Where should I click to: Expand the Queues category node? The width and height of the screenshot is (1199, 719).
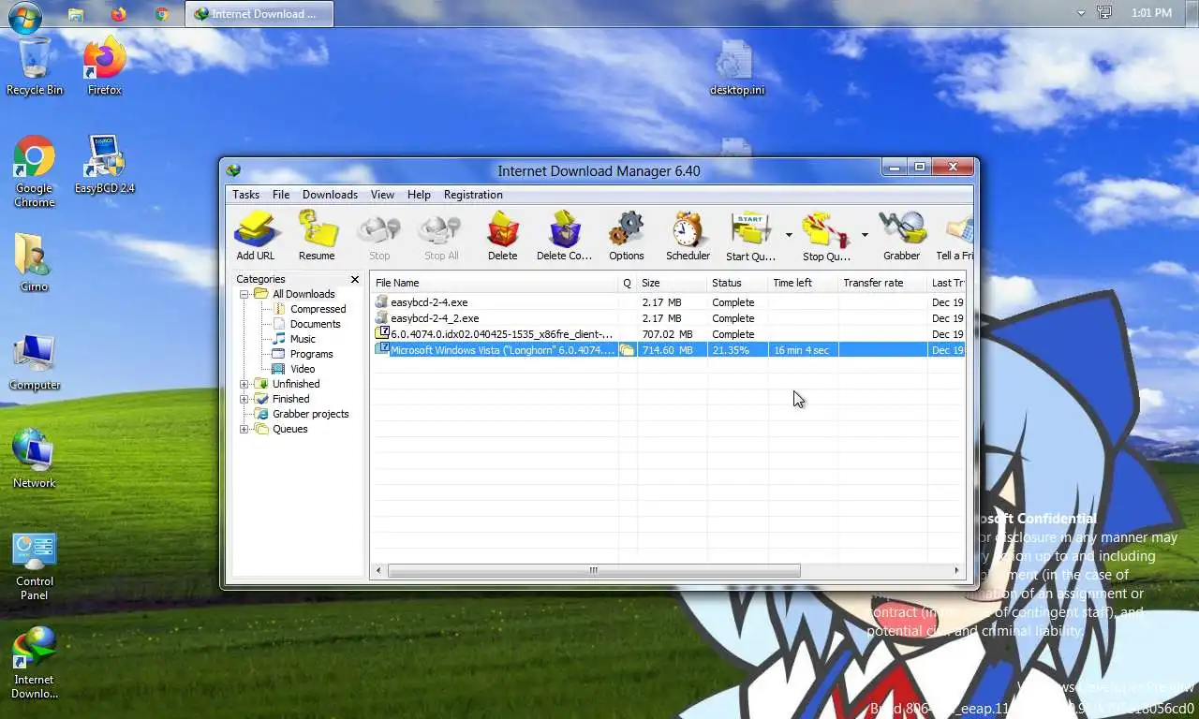click(244, 429)
